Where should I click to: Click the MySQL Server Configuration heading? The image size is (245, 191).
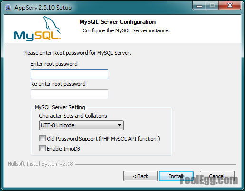(x=118, y=22)
